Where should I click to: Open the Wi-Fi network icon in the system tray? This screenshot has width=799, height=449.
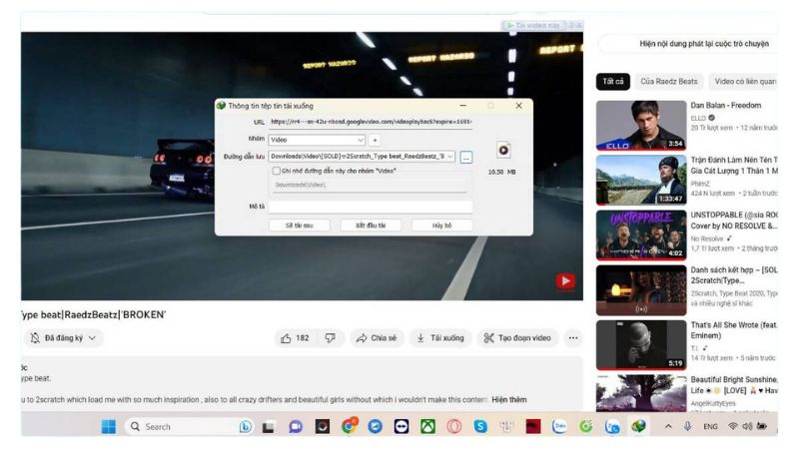pos(733,427)
